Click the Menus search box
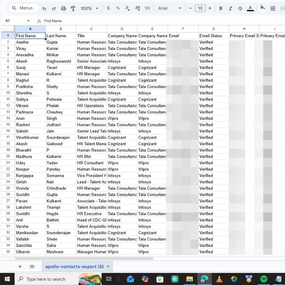 tap(24, 8)
